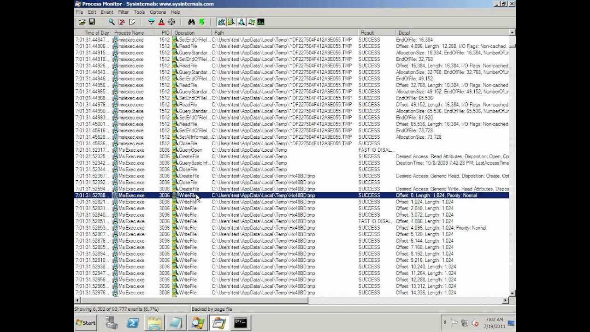Click status text 'Showing 6,302 of 93,777 events'
Viewport: 590px width, 332px height.
click(116, 309)
